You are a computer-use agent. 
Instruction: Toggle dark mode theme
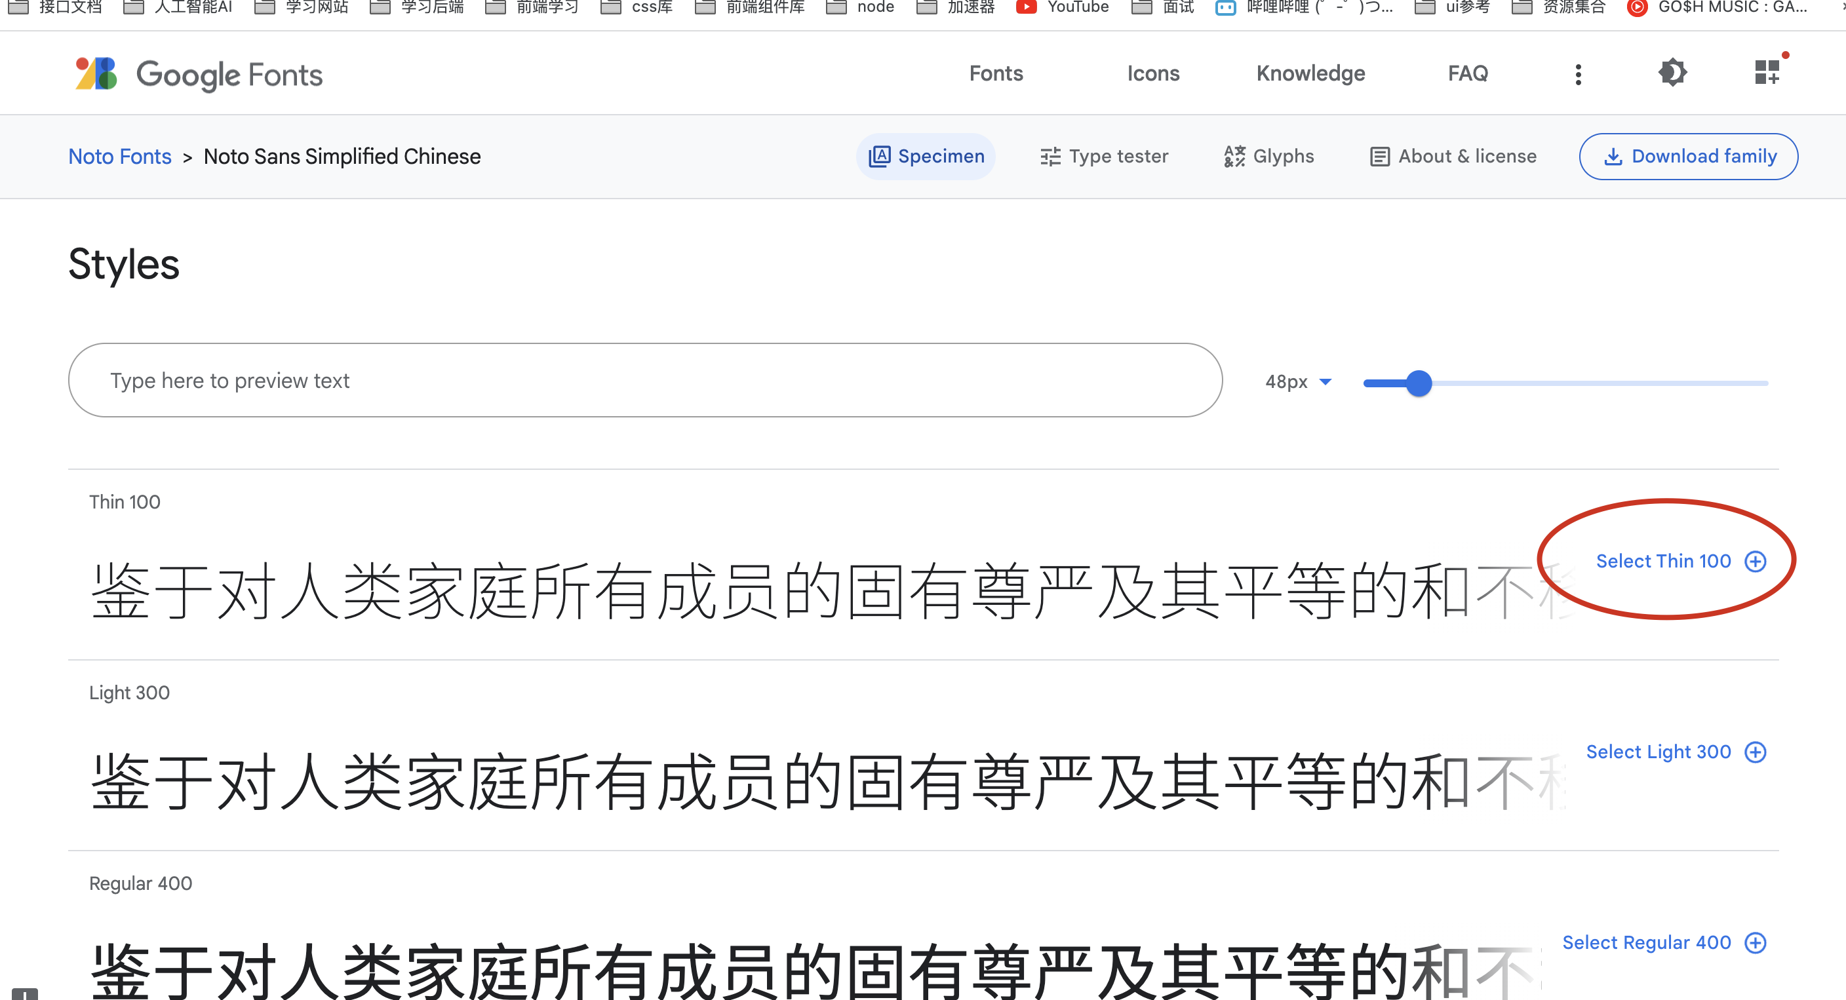(1672, 73)
